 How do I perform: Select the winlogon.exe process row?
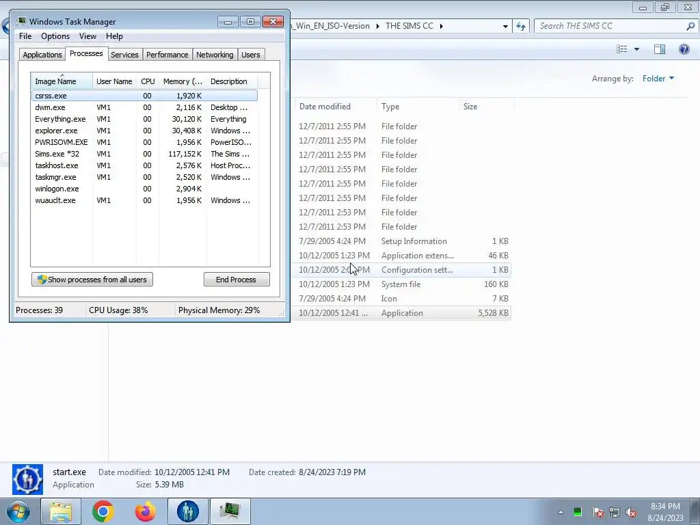point(144,189)
